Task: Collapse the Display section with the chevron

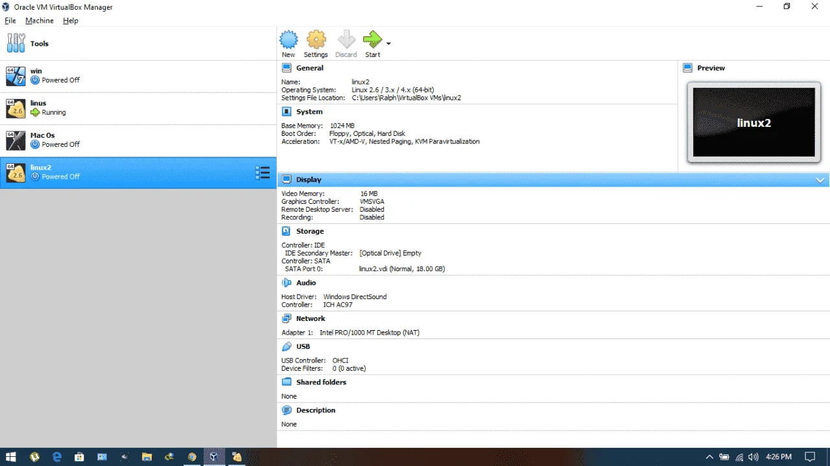Action: click(820, 181)
